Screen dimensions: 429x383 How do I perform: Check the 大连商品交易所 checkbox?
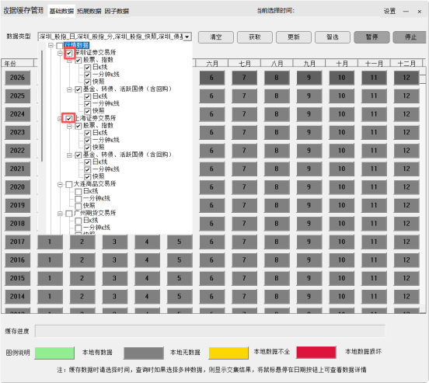pyautogui.click(x=69, y=184)
